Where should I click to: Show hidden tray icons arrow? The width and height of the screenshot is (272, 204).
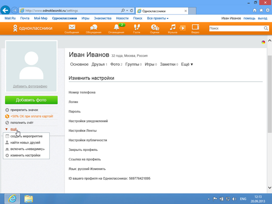coord(209,199)
